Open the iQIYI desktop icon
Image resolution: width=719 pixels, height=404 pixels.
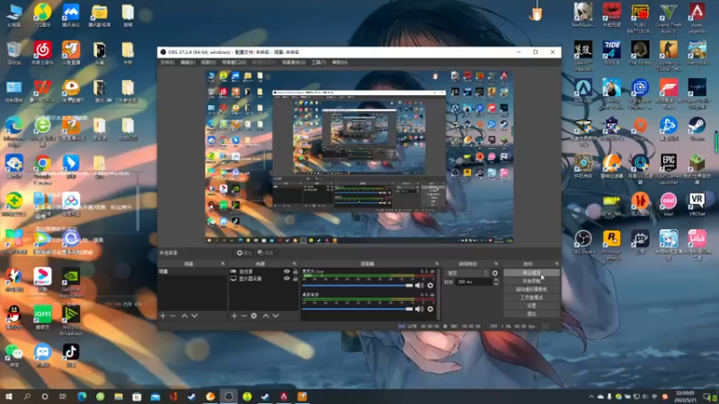point(42,318)
